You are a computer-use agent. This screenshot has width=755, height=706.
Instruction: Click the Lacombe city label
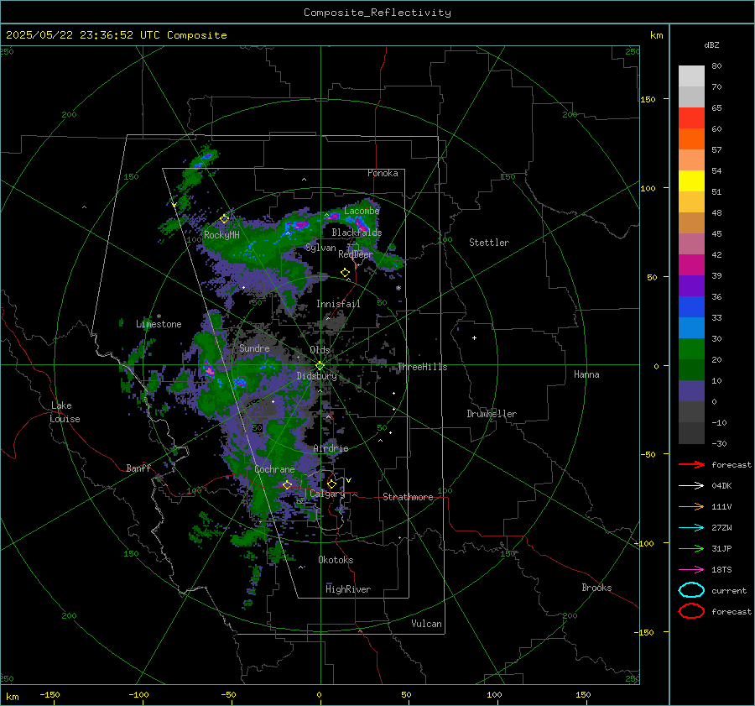(x=362, y=211)
